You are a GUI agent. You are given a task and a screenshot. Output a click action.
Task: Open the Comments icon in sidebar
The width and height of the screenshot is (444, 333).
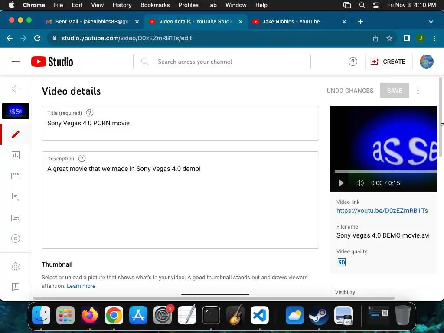16,196
